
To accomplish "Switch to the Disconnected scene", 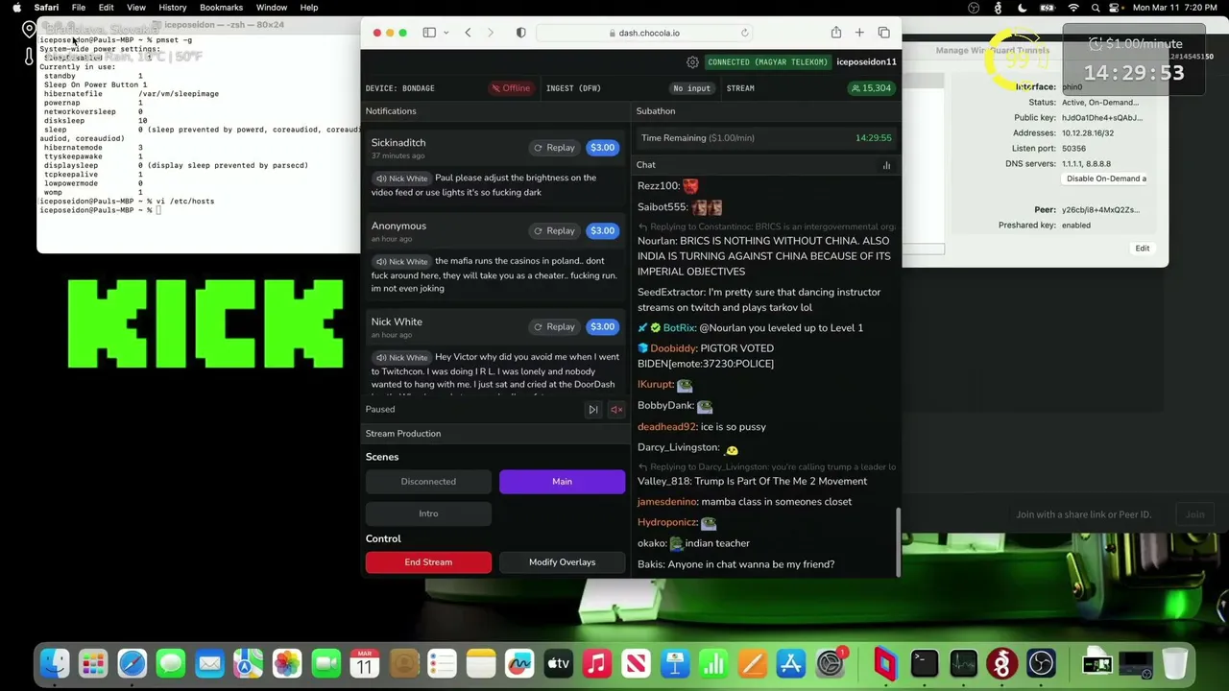I will click(x=428, y=482).
